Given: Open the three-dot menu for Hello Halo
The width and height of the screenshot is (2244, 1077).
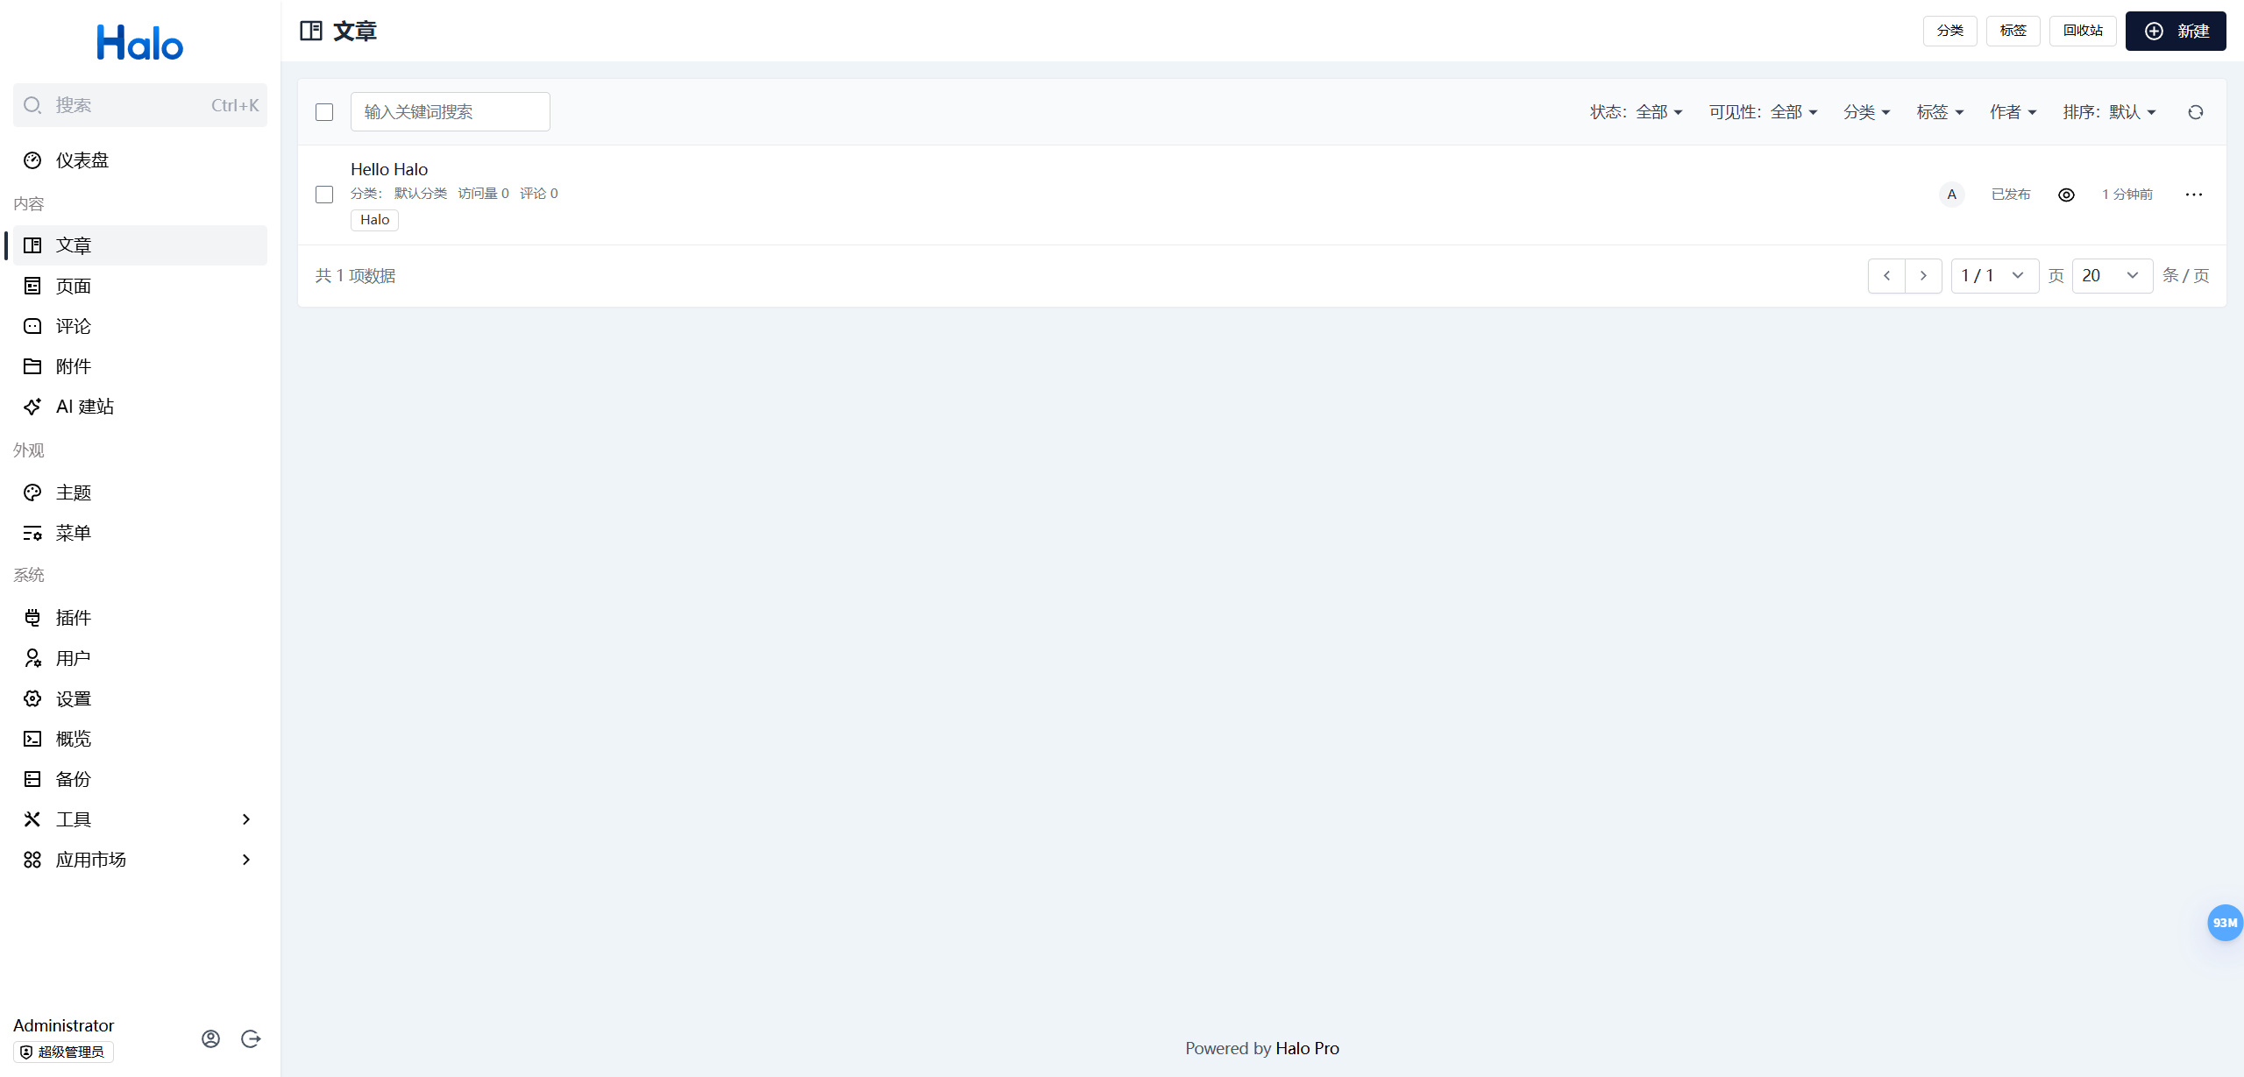Looking at the screenshot, I should [x=2193, y=195].
